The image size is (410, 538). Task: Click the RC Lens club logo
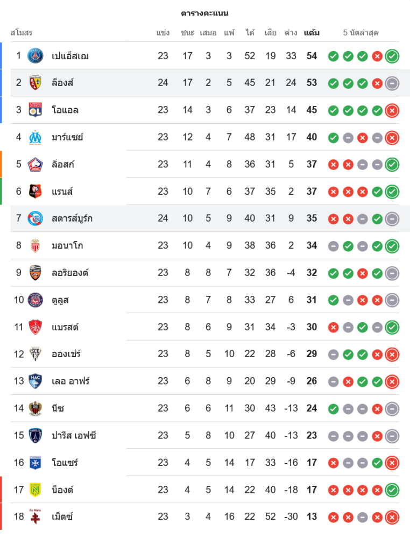36,83
